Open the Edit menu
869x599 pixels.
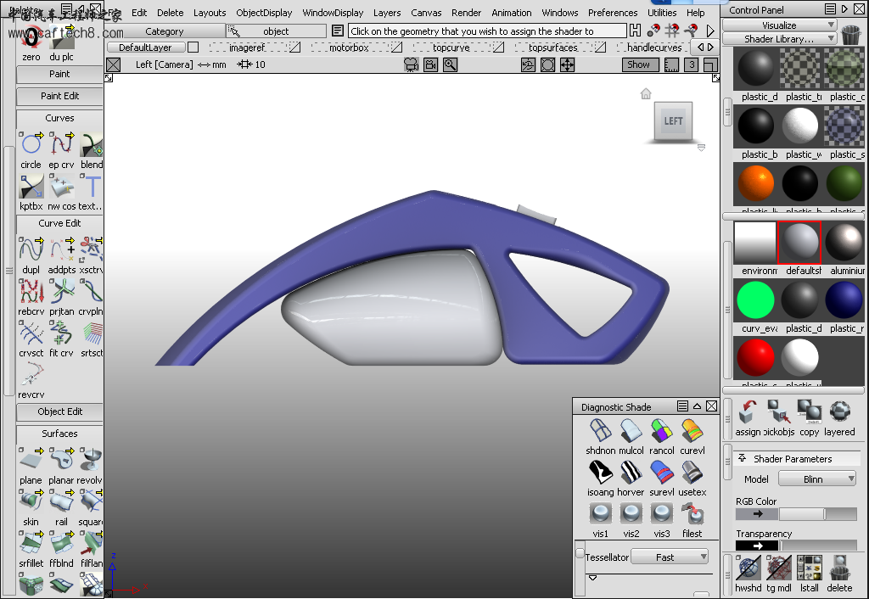139,12
